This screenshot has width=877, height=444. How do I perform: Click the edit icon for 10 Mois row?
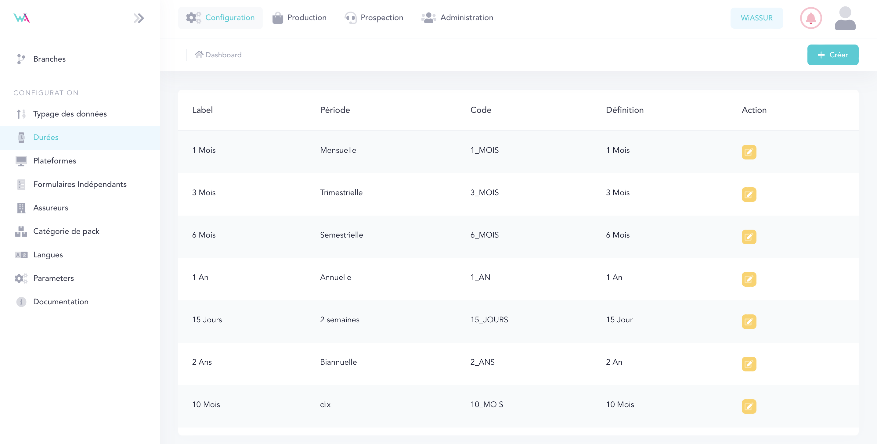[749, 406]
